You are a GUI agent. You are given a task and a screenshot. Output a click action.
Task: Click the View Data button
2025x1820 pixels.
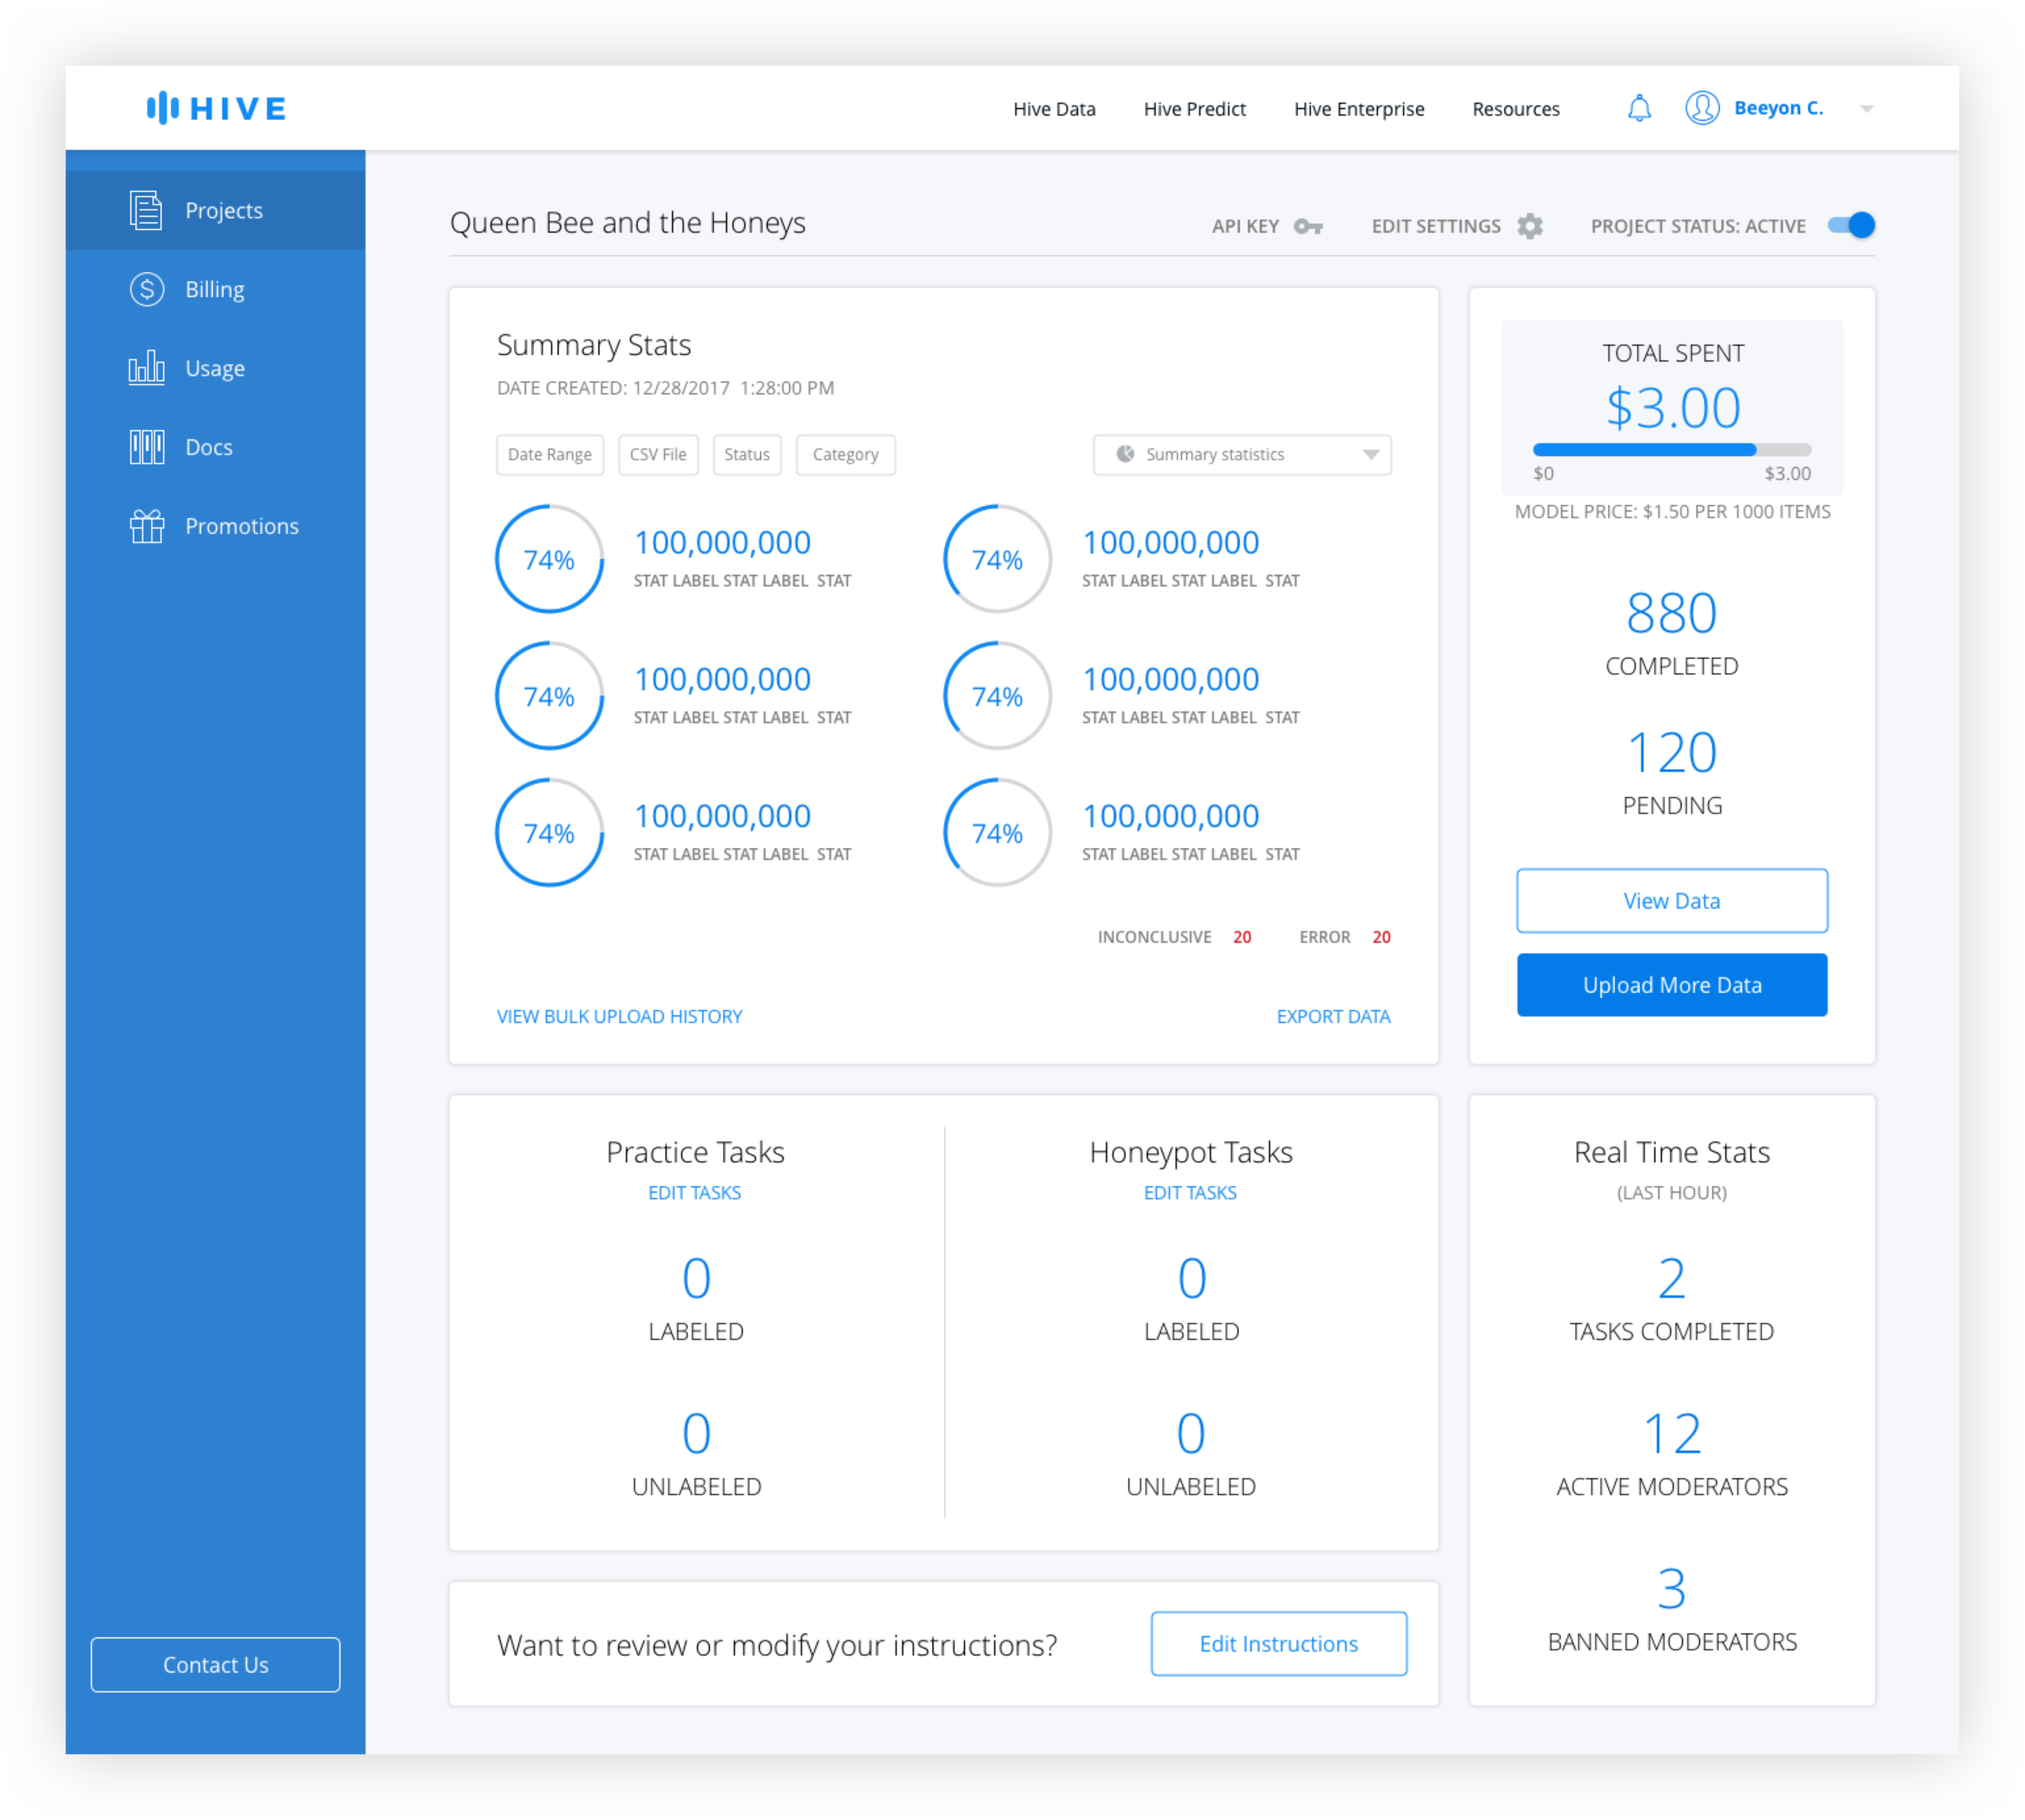tap(1672, 901)
